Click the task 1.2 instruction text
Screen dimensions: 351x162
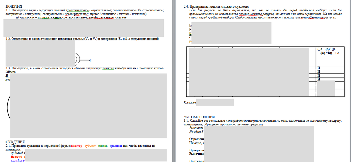click(x=82, y=39)
